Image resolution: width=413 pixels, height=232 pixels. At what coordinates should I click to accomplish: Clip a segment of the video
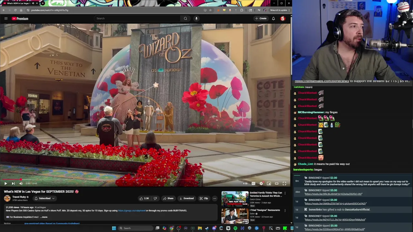click(x=204, y=198)
